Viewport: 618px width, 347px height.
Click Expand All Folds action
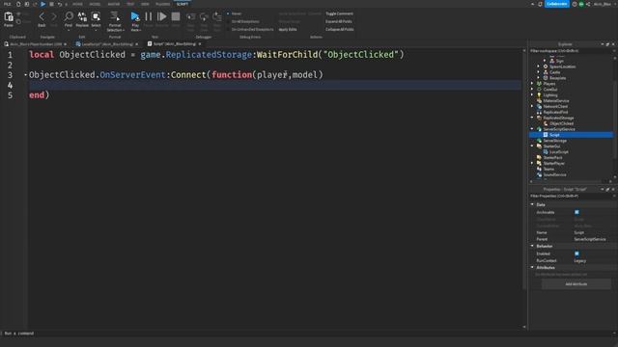coord(339,21)
